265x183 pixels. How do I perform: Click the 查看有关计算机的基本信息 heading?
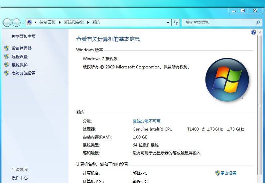[x=108, y=39]
